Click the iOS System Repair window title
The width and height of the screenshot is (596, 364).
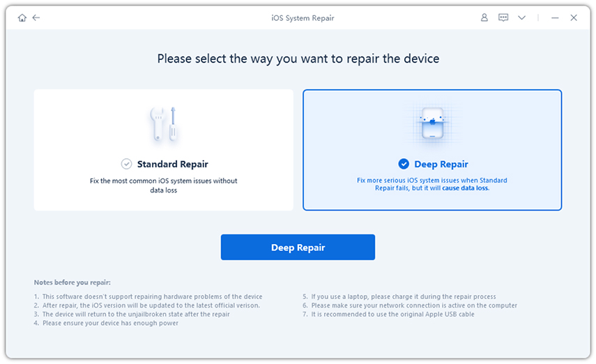coord(303,18)
